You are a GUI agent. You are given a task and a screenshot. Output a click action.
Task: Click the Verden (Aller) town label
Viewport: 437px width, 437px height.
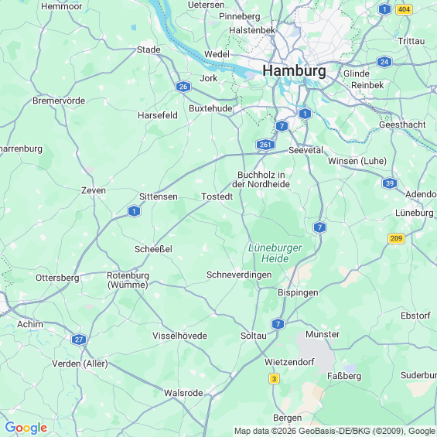tap(80, 364)
